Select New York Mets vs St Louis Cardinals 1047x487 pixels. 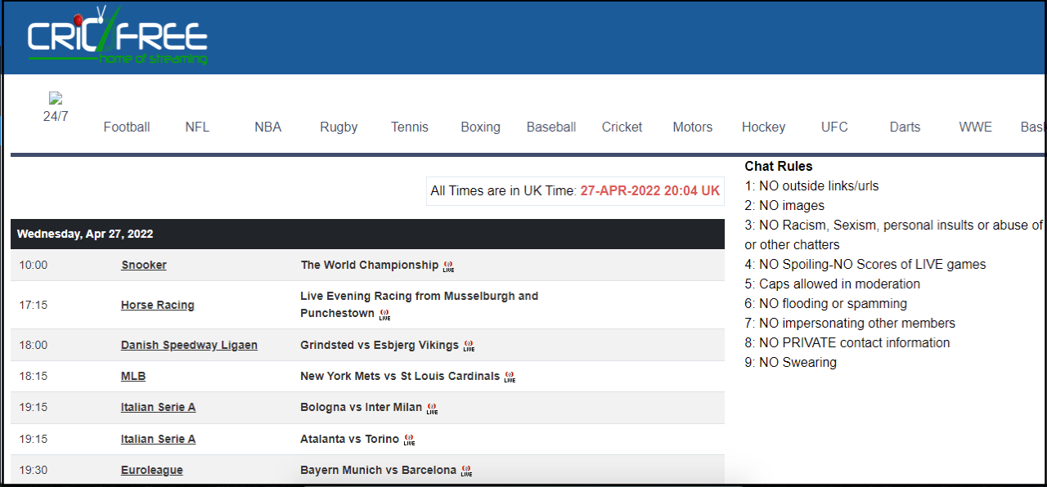(400, 376)
